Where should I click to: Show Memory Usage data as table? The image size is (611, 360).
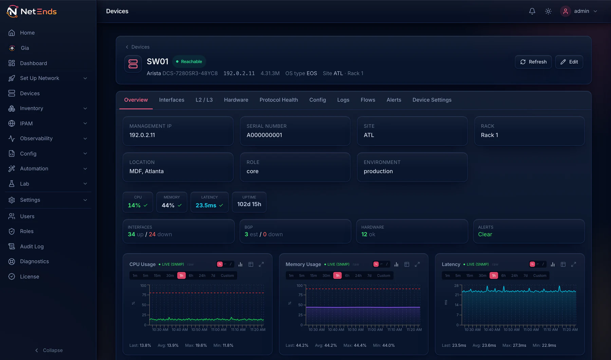click(407, 264)
